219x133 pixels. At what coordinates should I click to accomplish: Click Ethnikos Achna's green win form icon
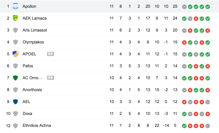coord(184,126)
